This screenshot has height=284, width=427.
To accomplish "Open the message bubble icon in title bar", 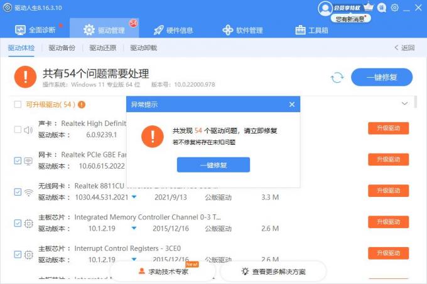I will pos(382,8).
